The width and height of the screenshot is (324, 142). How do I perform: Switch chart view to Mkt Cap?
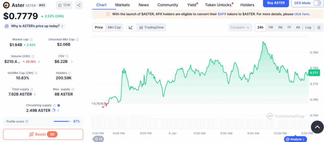click(x=114, y=27)
